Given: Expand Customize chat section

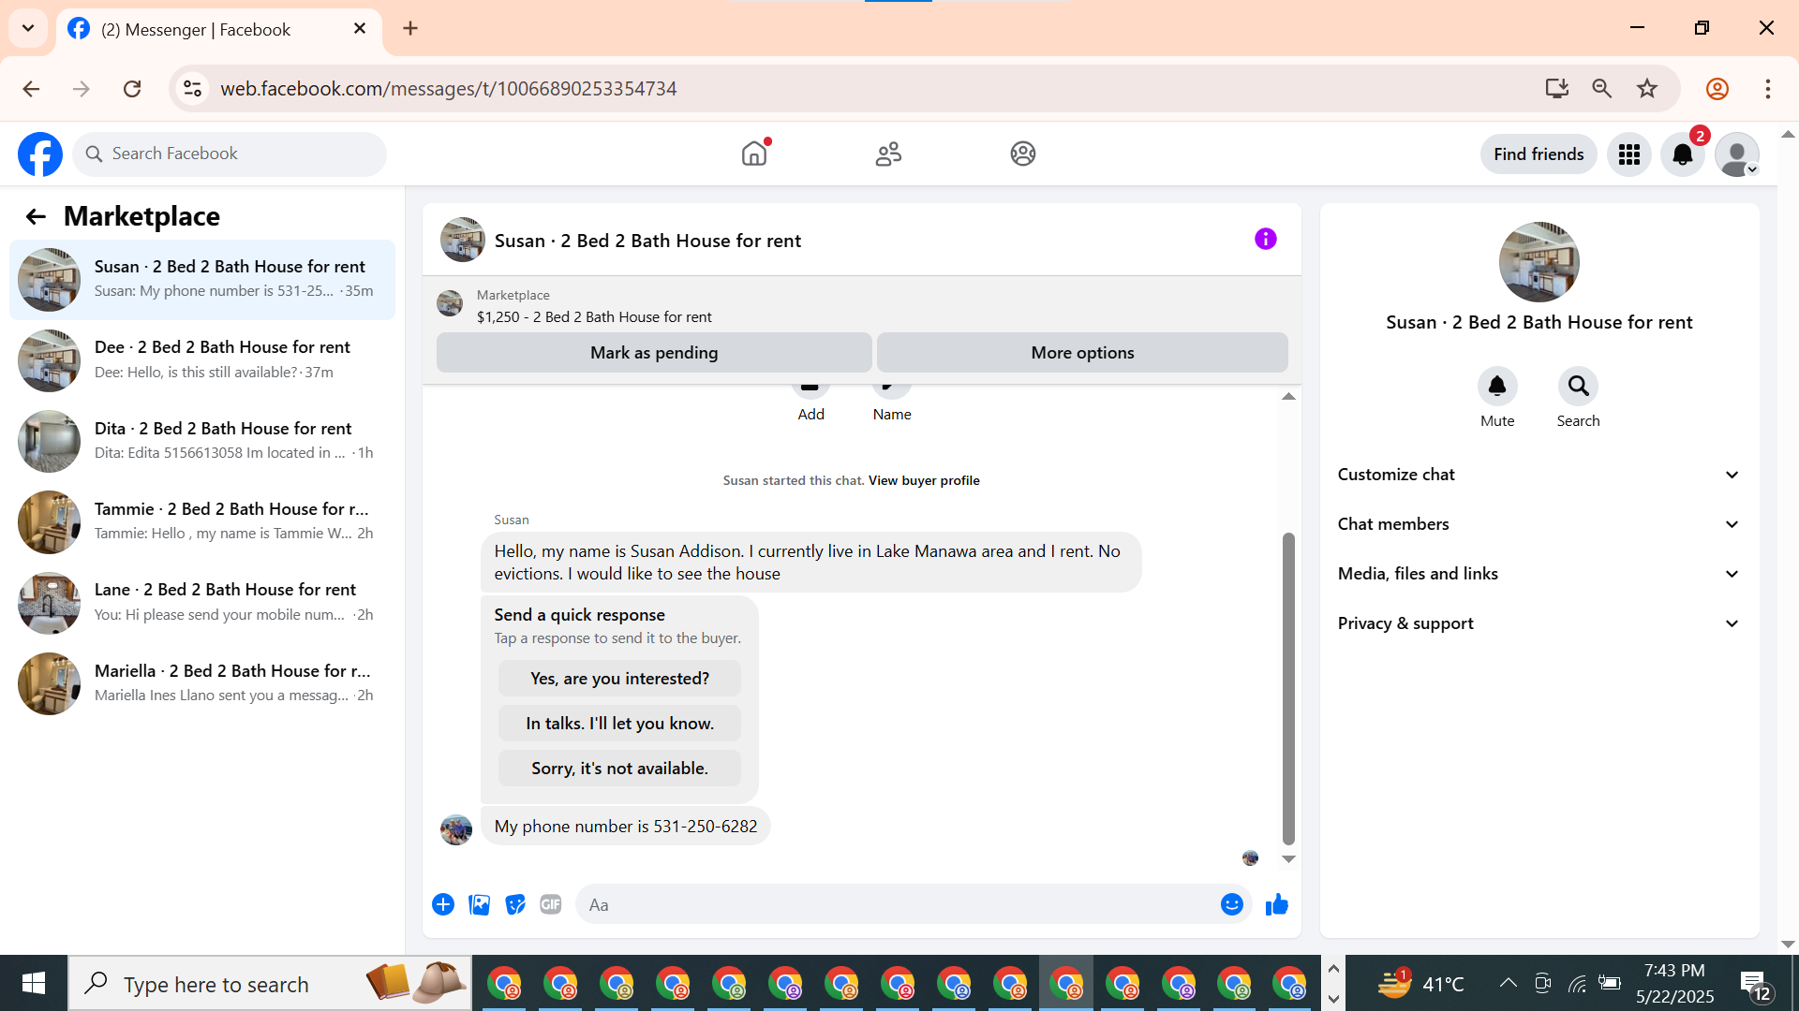Looking at the screenshot, I should [1539, 475].
